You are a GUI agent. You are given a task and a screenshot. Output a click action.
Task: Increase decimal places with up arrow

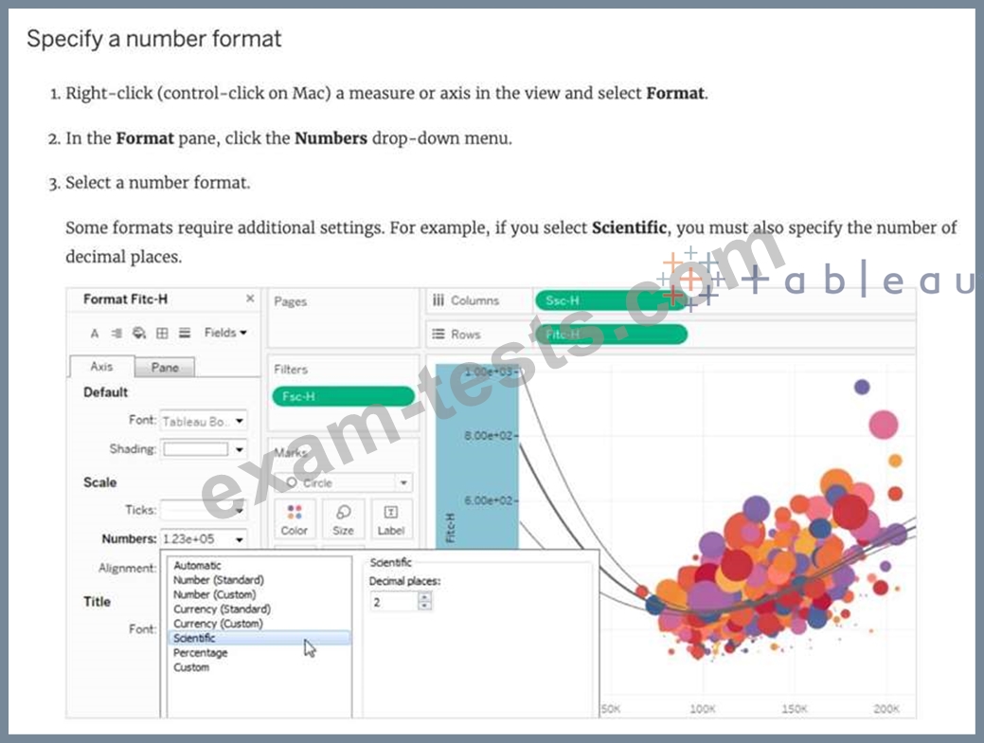pos(425,597)
